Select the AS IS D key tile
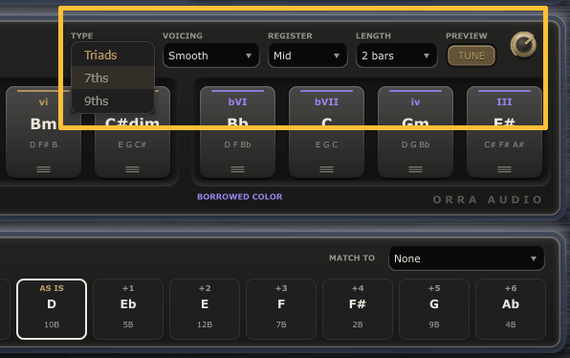The image size is (570, 358). 52,309
